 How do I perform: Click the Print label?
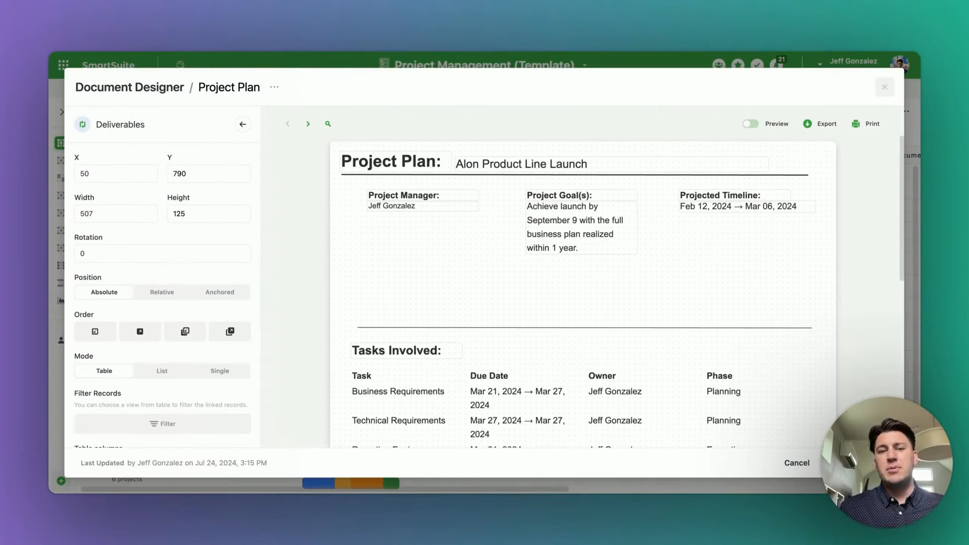coord(872,124)
